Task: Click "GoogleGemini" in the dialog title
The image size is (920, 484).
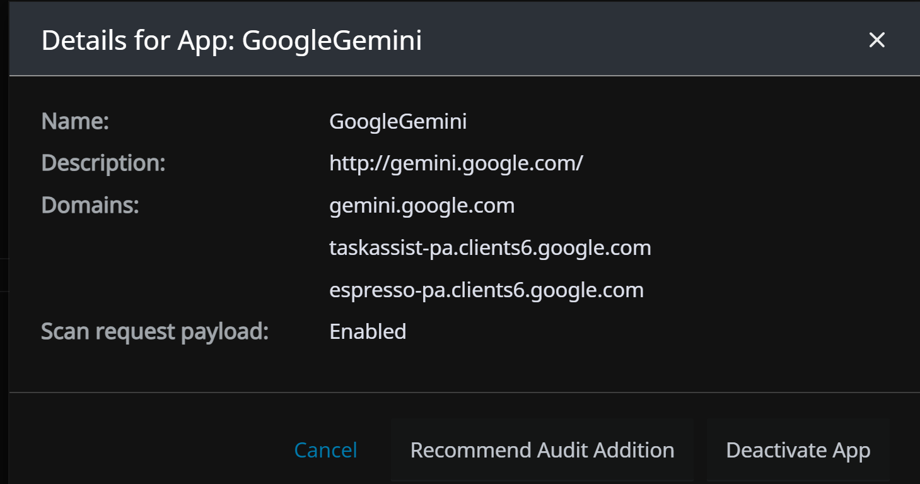Action: coord(332,40)
